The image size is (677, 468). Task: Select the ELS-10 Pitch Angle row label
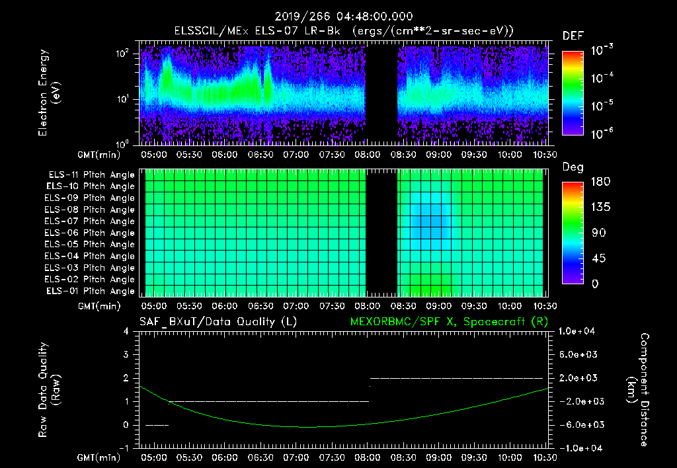coord(90,186)
